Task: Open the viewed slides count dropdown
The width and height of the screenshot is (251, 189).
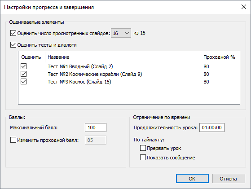Action: (121, 33)
